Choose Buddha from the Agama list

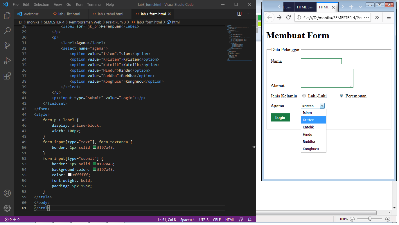(314, 142)
